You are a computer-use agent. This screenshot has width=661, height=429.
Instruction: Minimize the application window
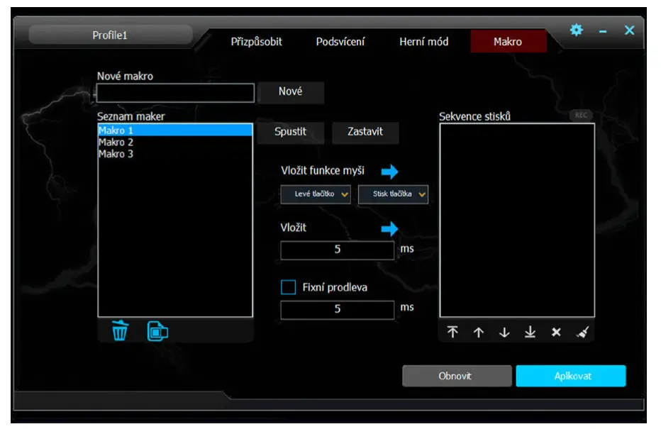[x=603, y=31]
